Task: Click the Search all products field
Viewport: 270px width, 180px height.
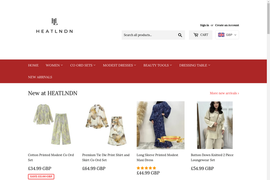Action: point(149,35)
